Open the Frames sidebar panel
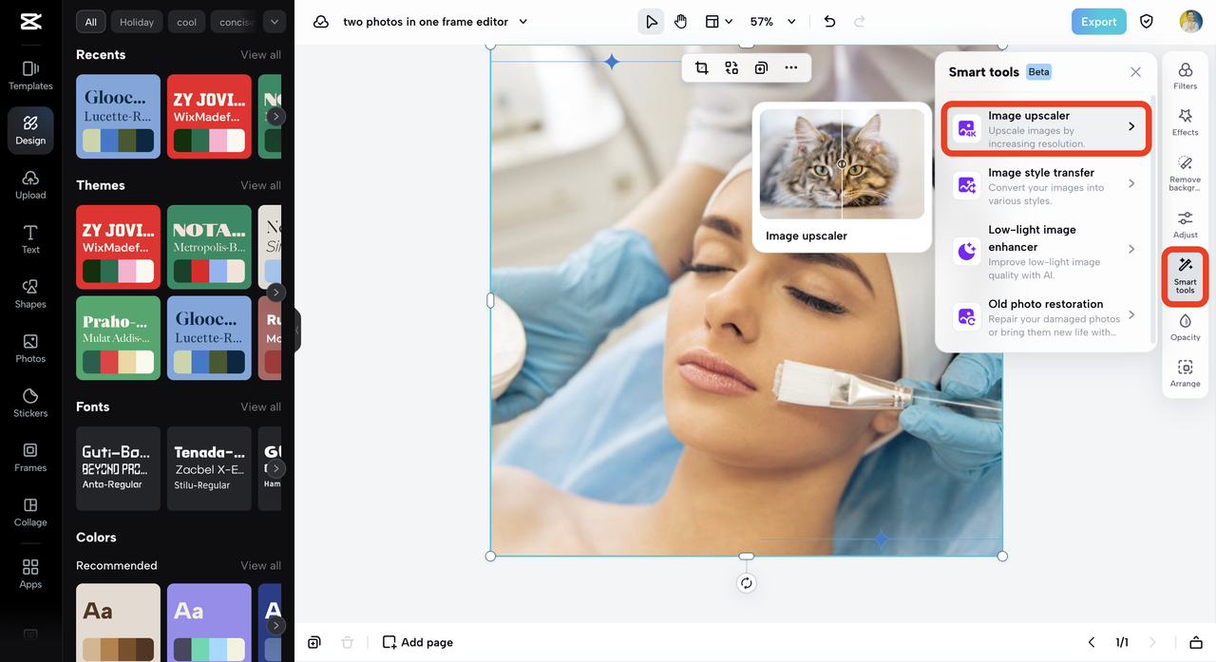 pos(30,458)
